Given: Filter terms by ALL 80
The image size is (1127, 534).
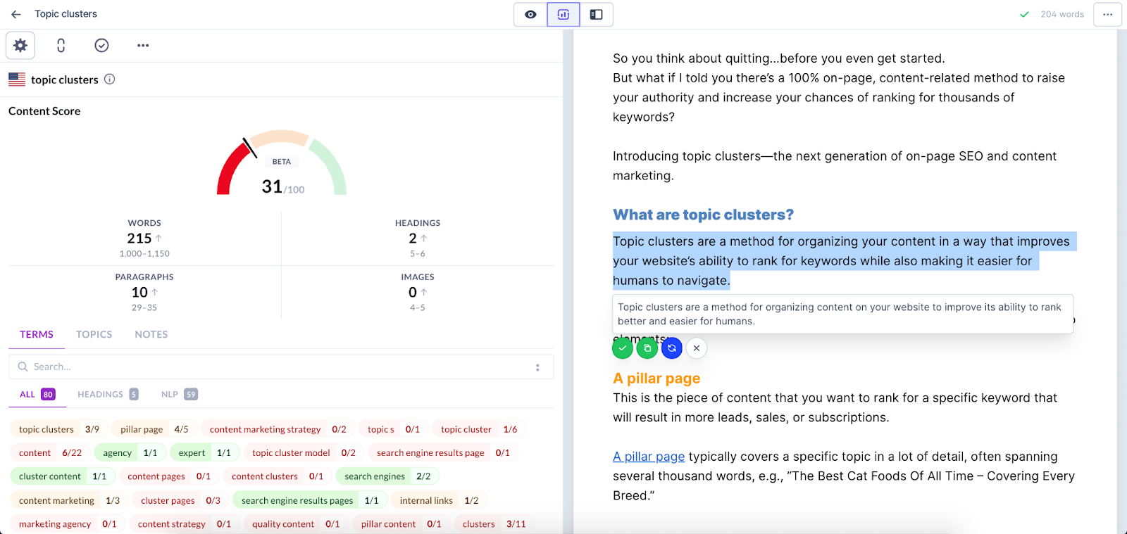Looking at the screenshot, I should pos(37,395).
